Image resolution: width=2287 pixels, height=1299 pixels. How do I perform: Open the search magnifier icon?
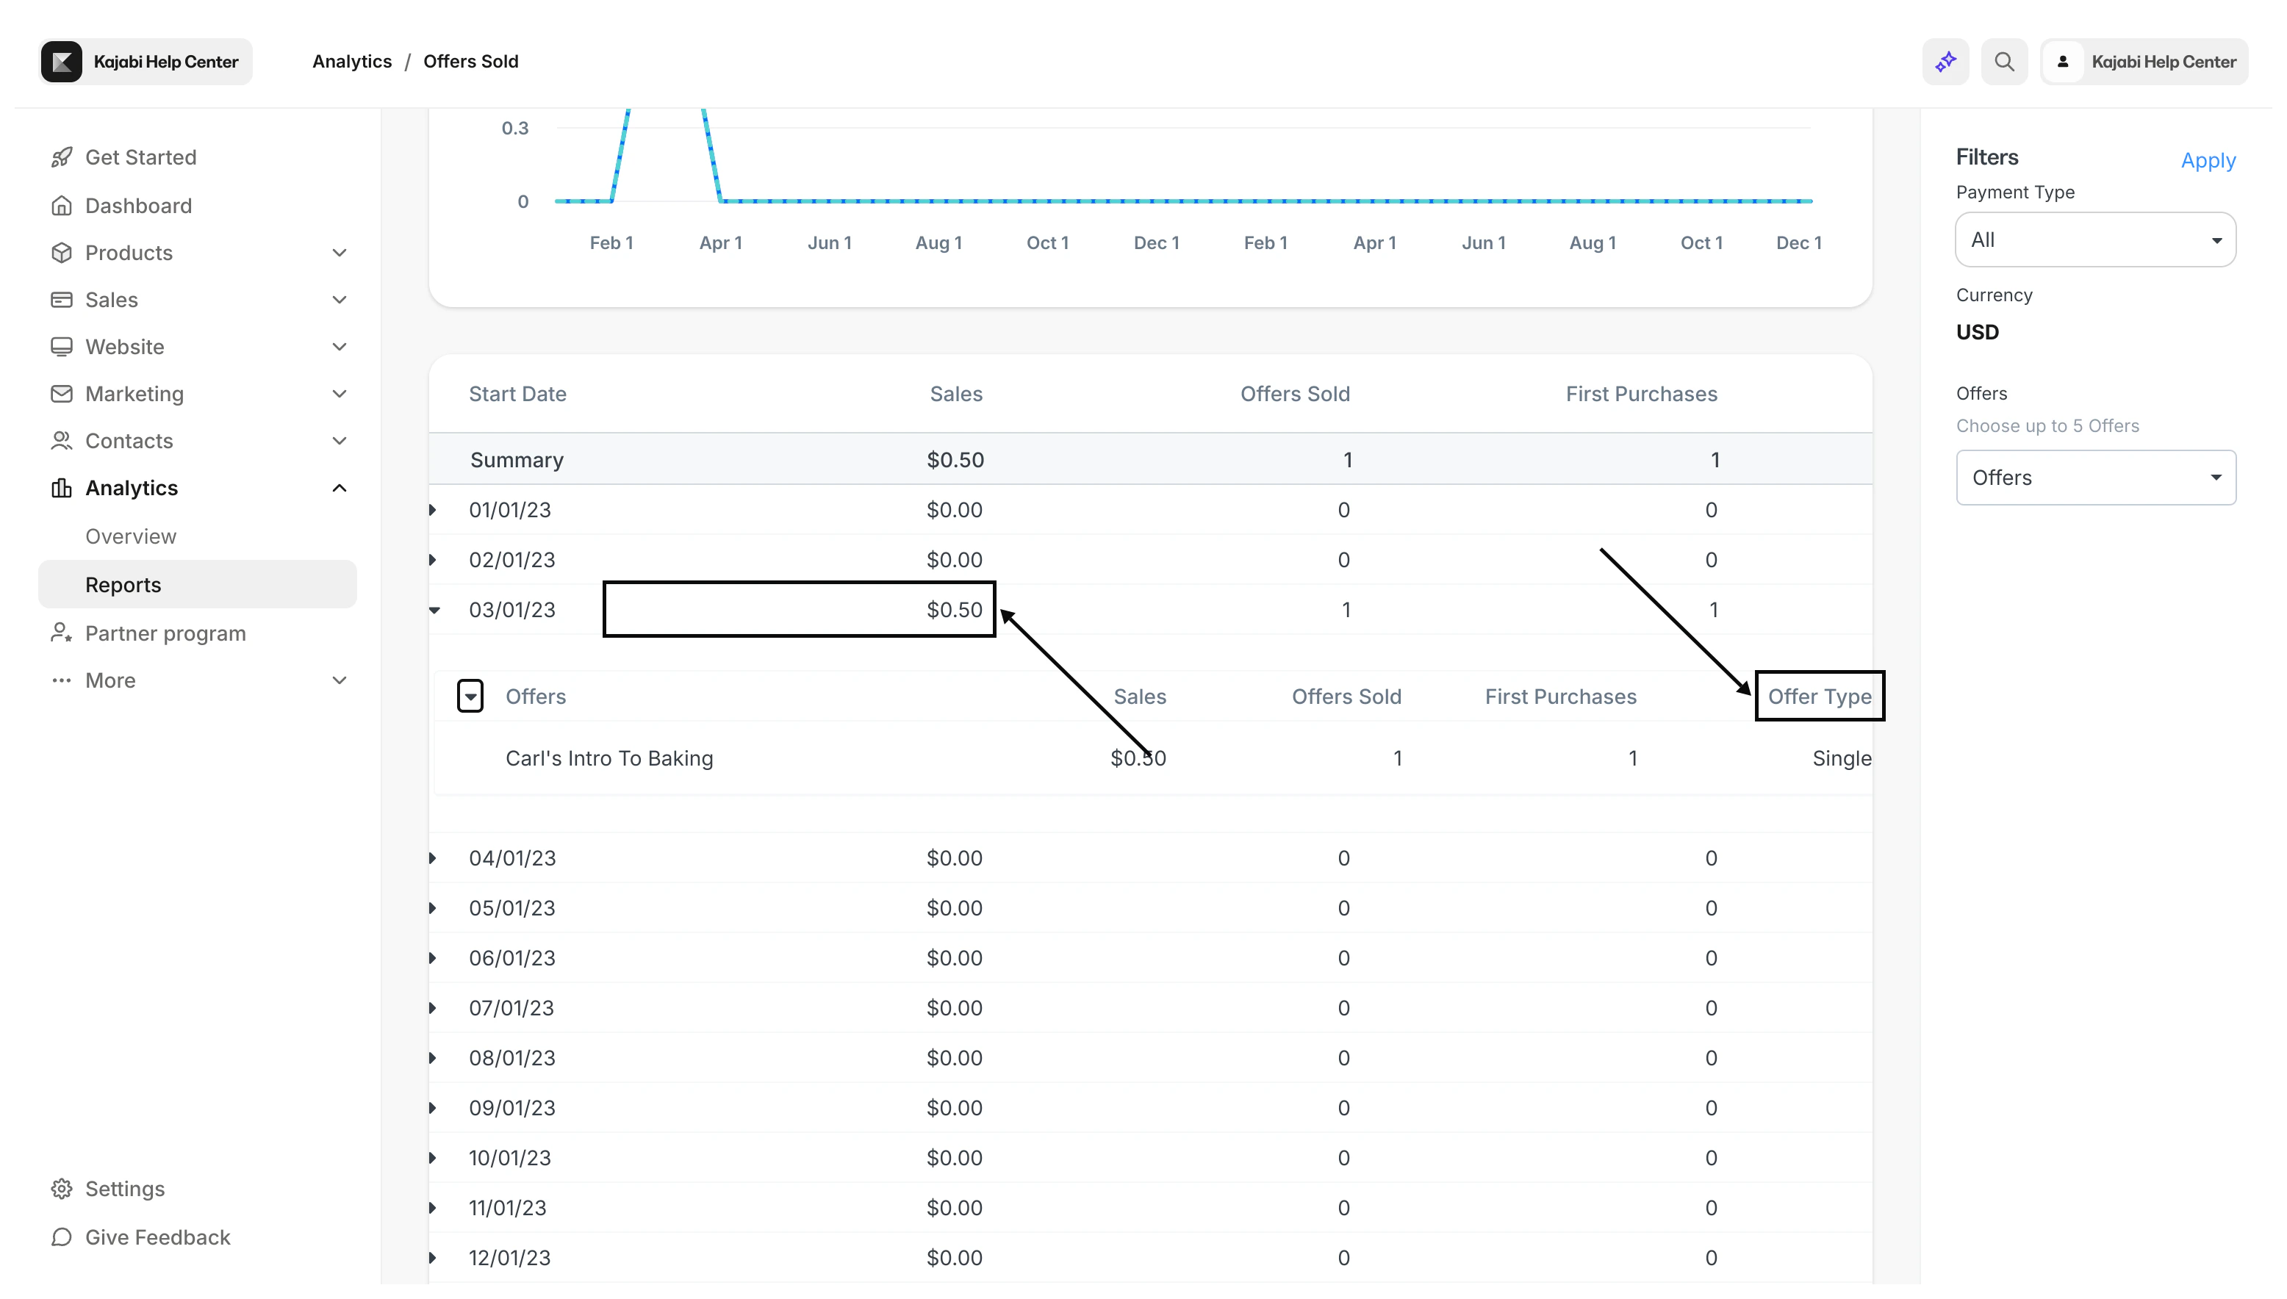pyautogui.click(x=2004, y=62)
